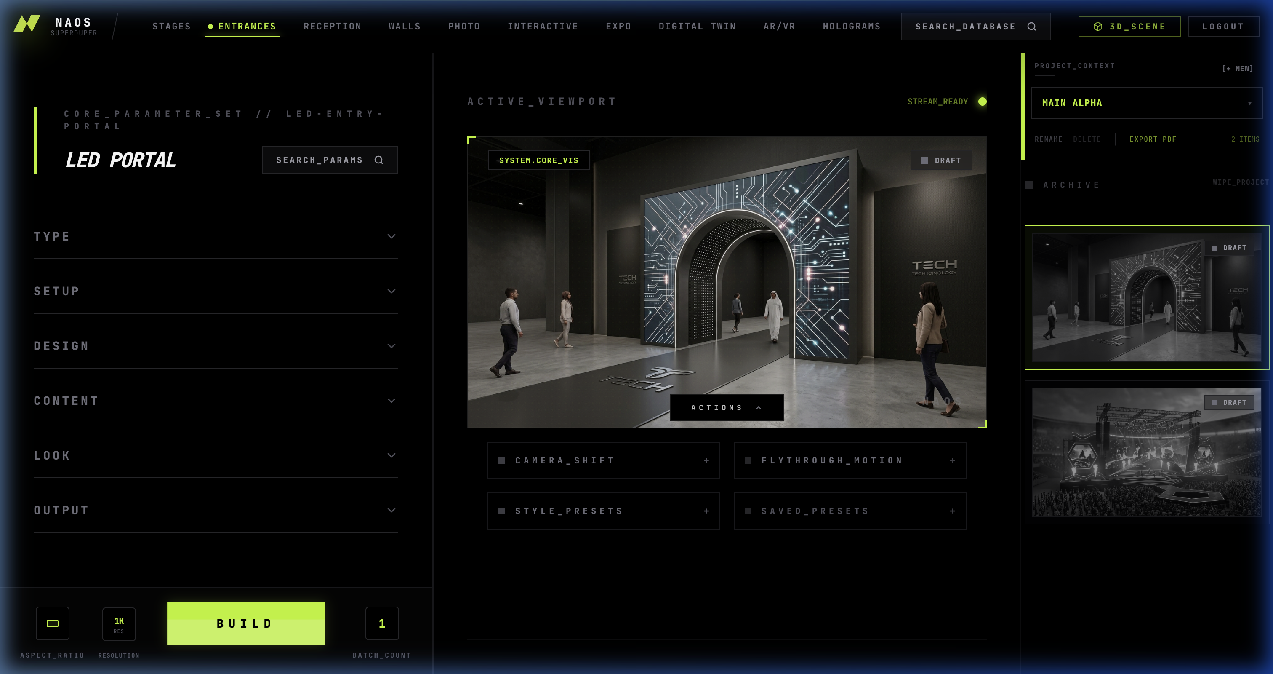The height and width of the screenshot is (674, 1273).
Task: Click the SEARCH_DATABASE magnifier icon
Action: coord(1031,27)
